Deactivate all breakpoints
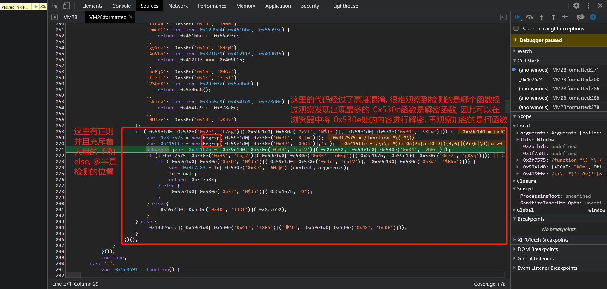Image resolution: width=607 pixels, height=289 pixels. pyautogui.click(x=581, y=17)
